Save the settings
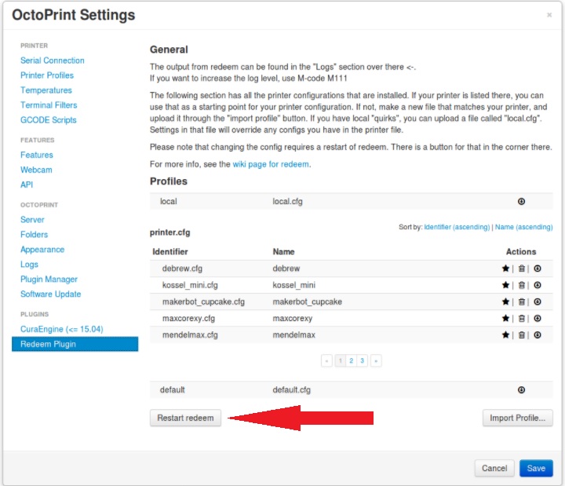The image size is (565, 486). 536,468
